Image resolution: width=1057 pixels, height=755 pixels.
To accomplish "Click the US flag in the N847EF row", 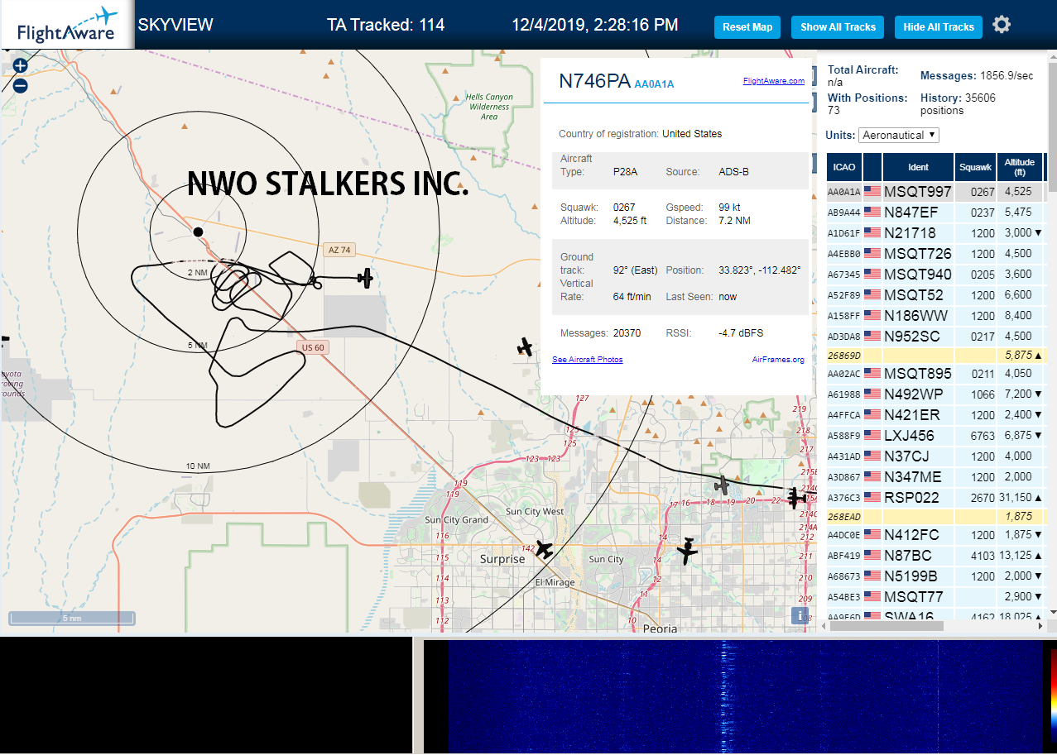I will click(872, 213).
